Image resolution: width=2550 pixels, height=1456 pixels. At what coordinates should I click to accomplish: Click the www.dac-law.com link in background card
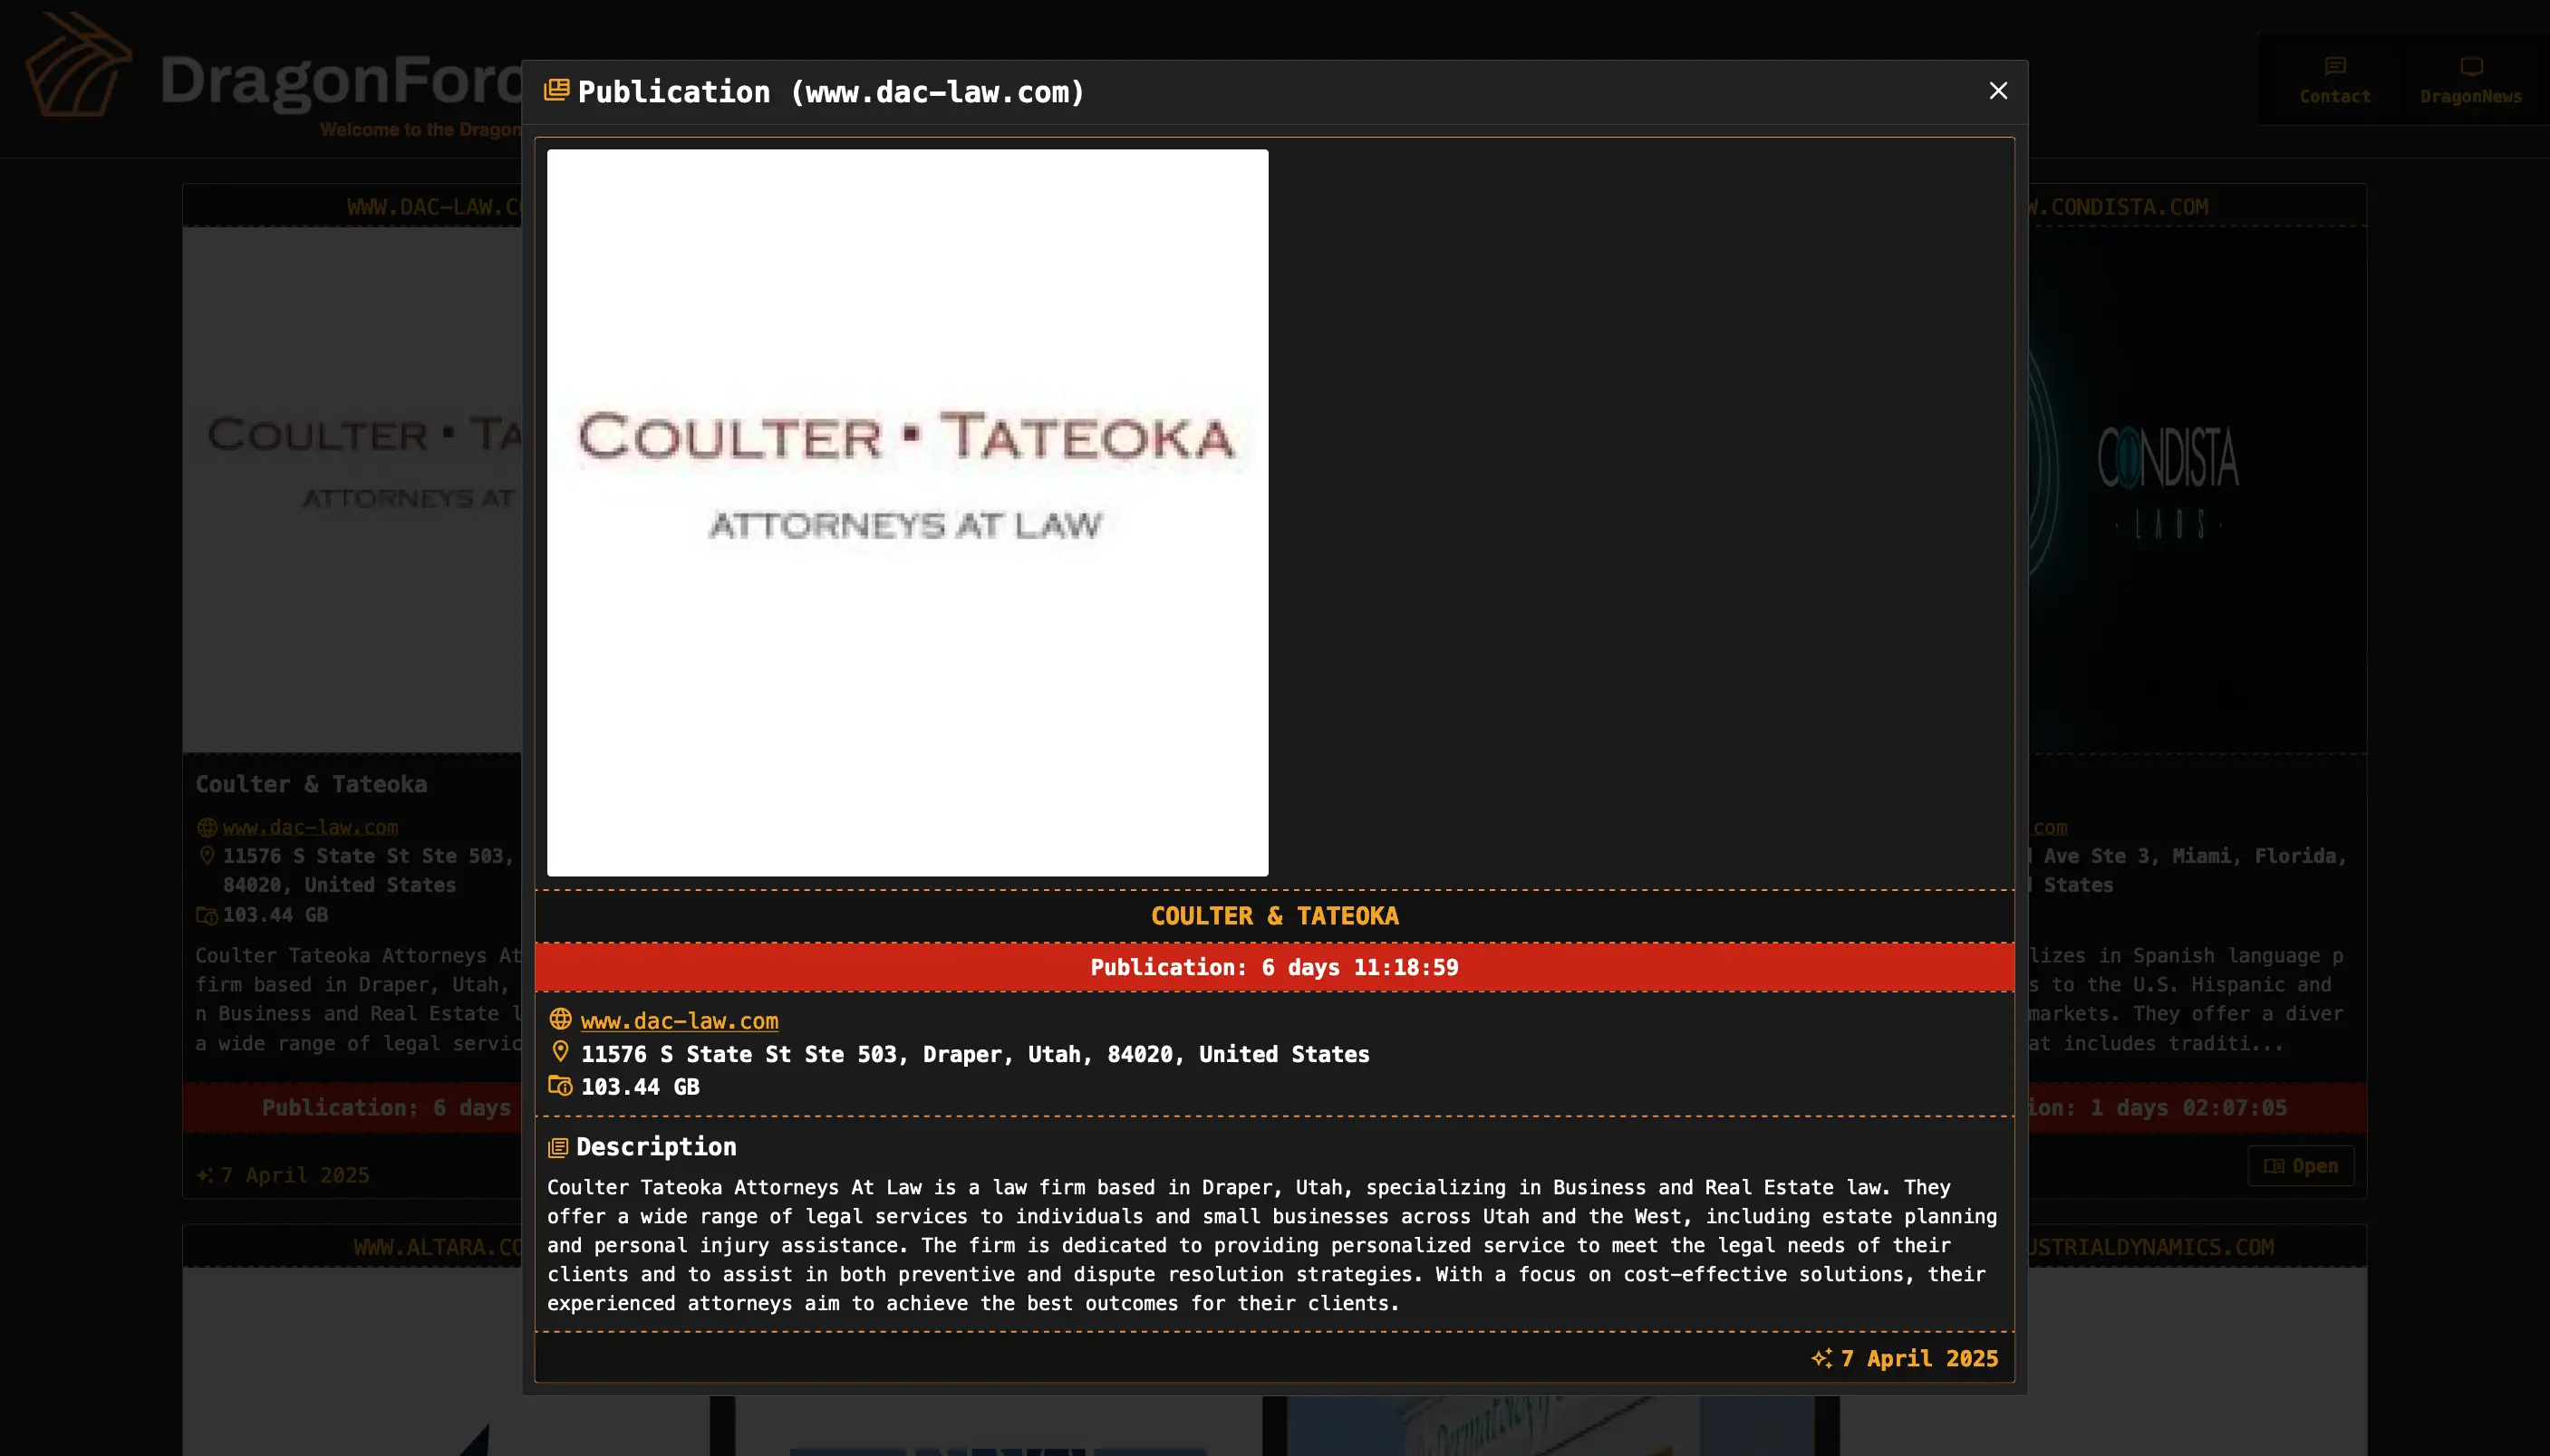coord(310,827)
